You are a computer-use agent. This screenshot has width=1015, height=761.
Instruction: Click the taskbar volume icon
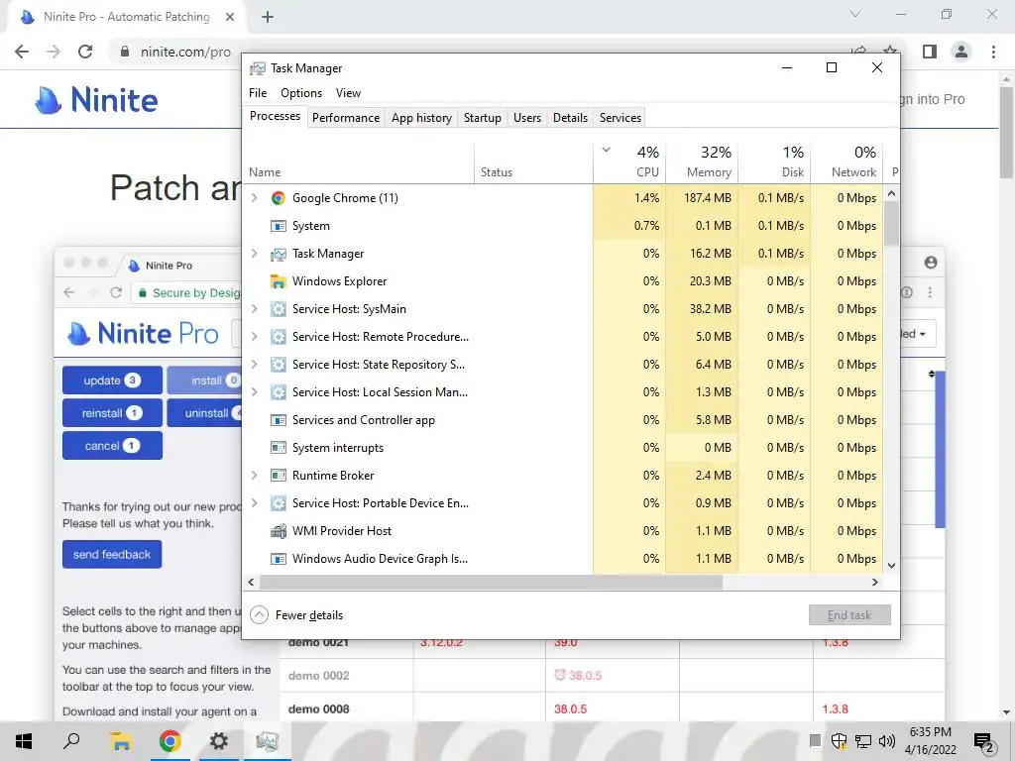click(887, 741)
